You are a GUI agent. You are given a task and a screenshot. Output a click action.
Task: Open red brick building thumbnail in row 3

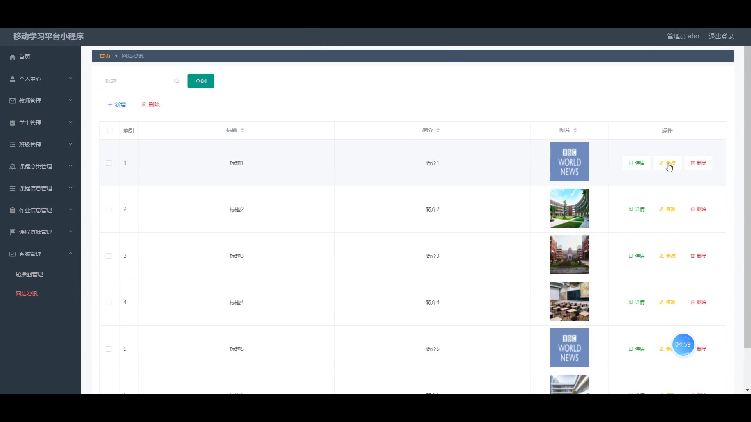coord(570,255)
